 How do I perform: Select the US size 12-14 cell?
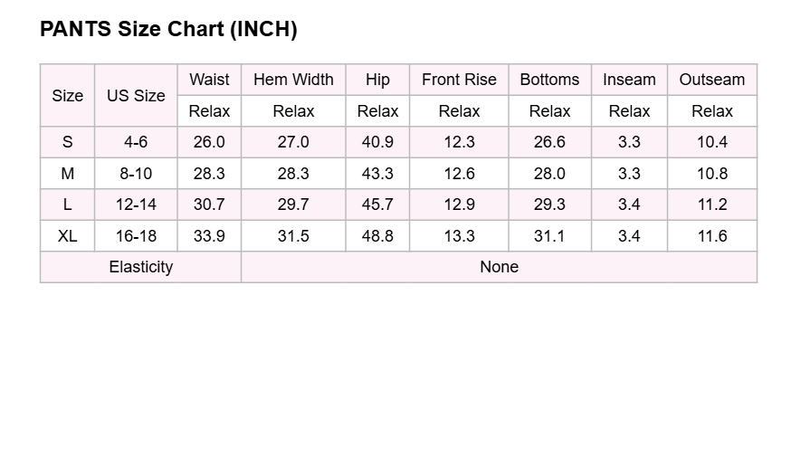(x=136, y=205)
